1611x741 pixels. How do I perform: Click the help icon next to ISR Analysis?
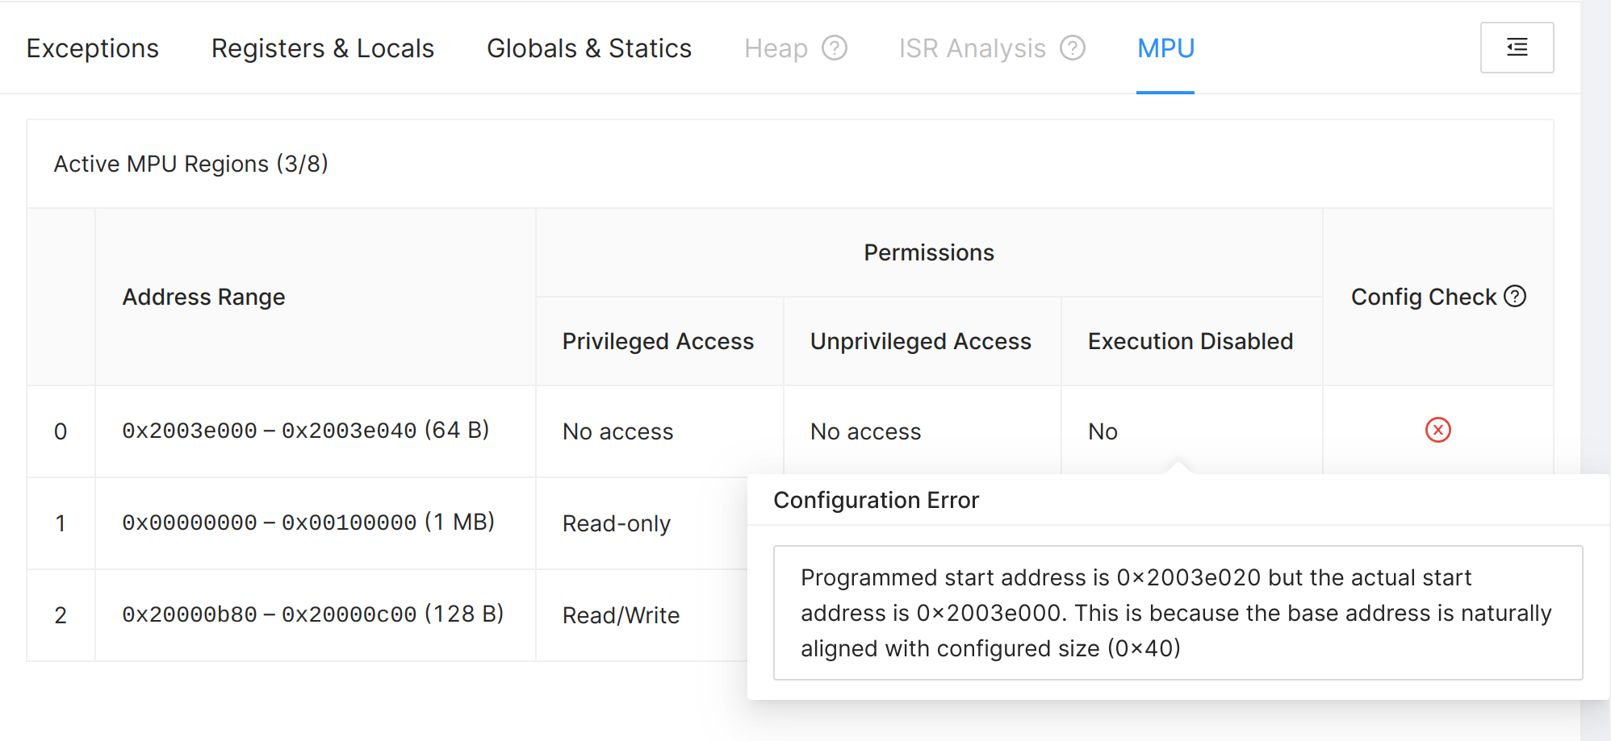[1073, 48]
